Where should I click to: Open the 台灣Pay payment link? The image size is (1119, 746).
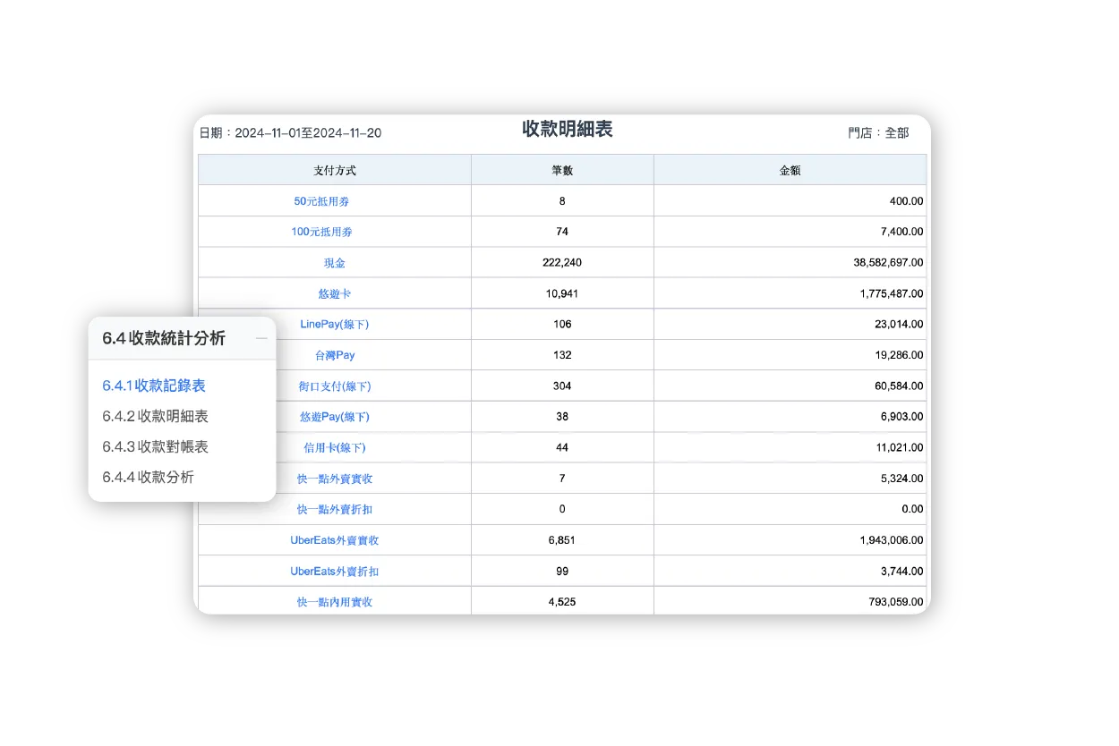[335, 355]
